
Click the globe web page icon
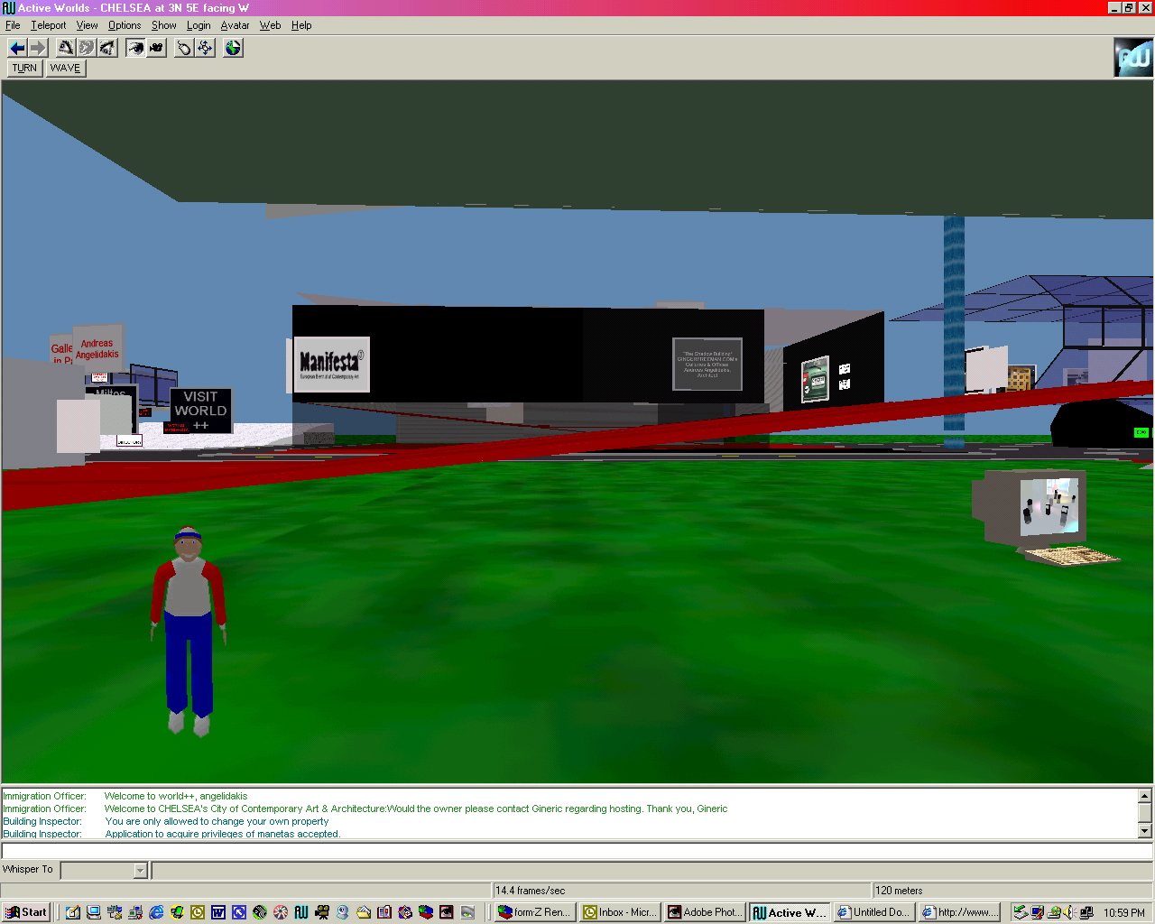(233, 48)
